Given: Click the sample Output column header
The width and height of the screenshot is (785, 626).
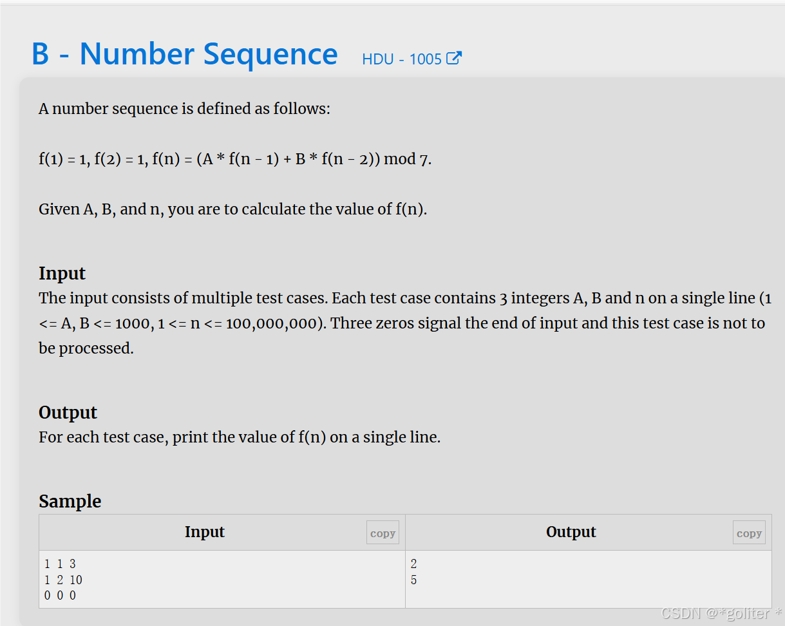Looking at the screenshot, I should tap(571, 532).
